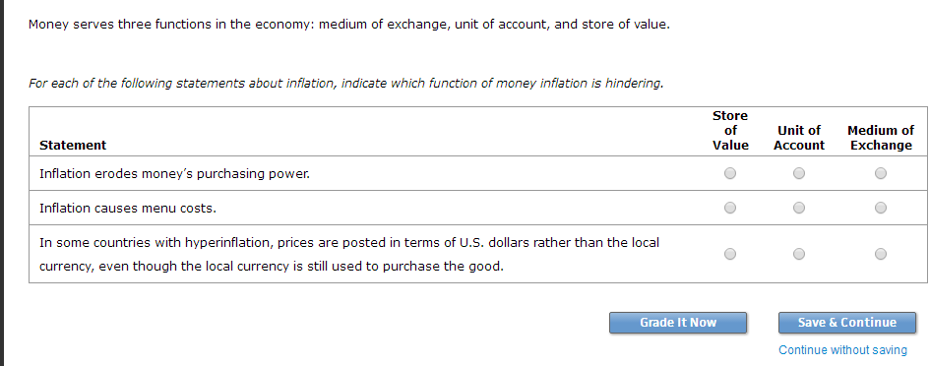
Task: Mark Unit of Account for hyperinflation statement
Action: pos(799,254)
